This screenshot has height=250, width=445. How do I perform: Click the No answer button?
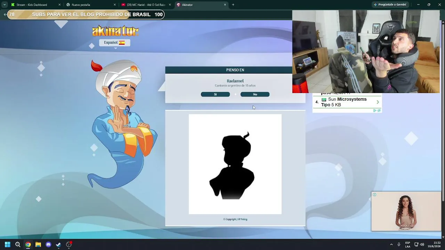255,94
